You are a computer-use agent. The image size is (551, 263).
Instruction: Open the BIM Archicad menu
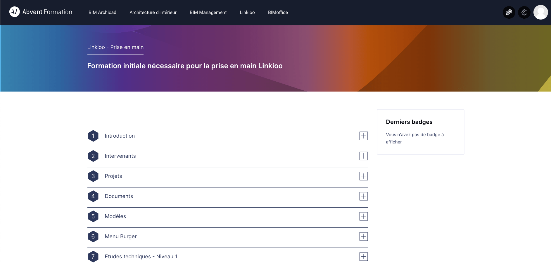coord(102,12)
